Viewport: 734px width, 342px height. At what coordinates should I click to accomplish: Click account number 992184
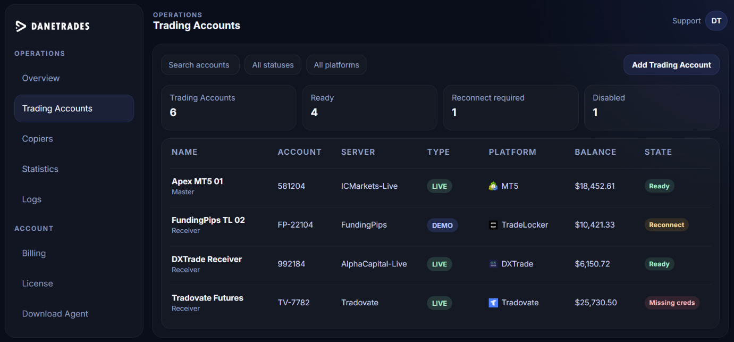click(291, 264)
